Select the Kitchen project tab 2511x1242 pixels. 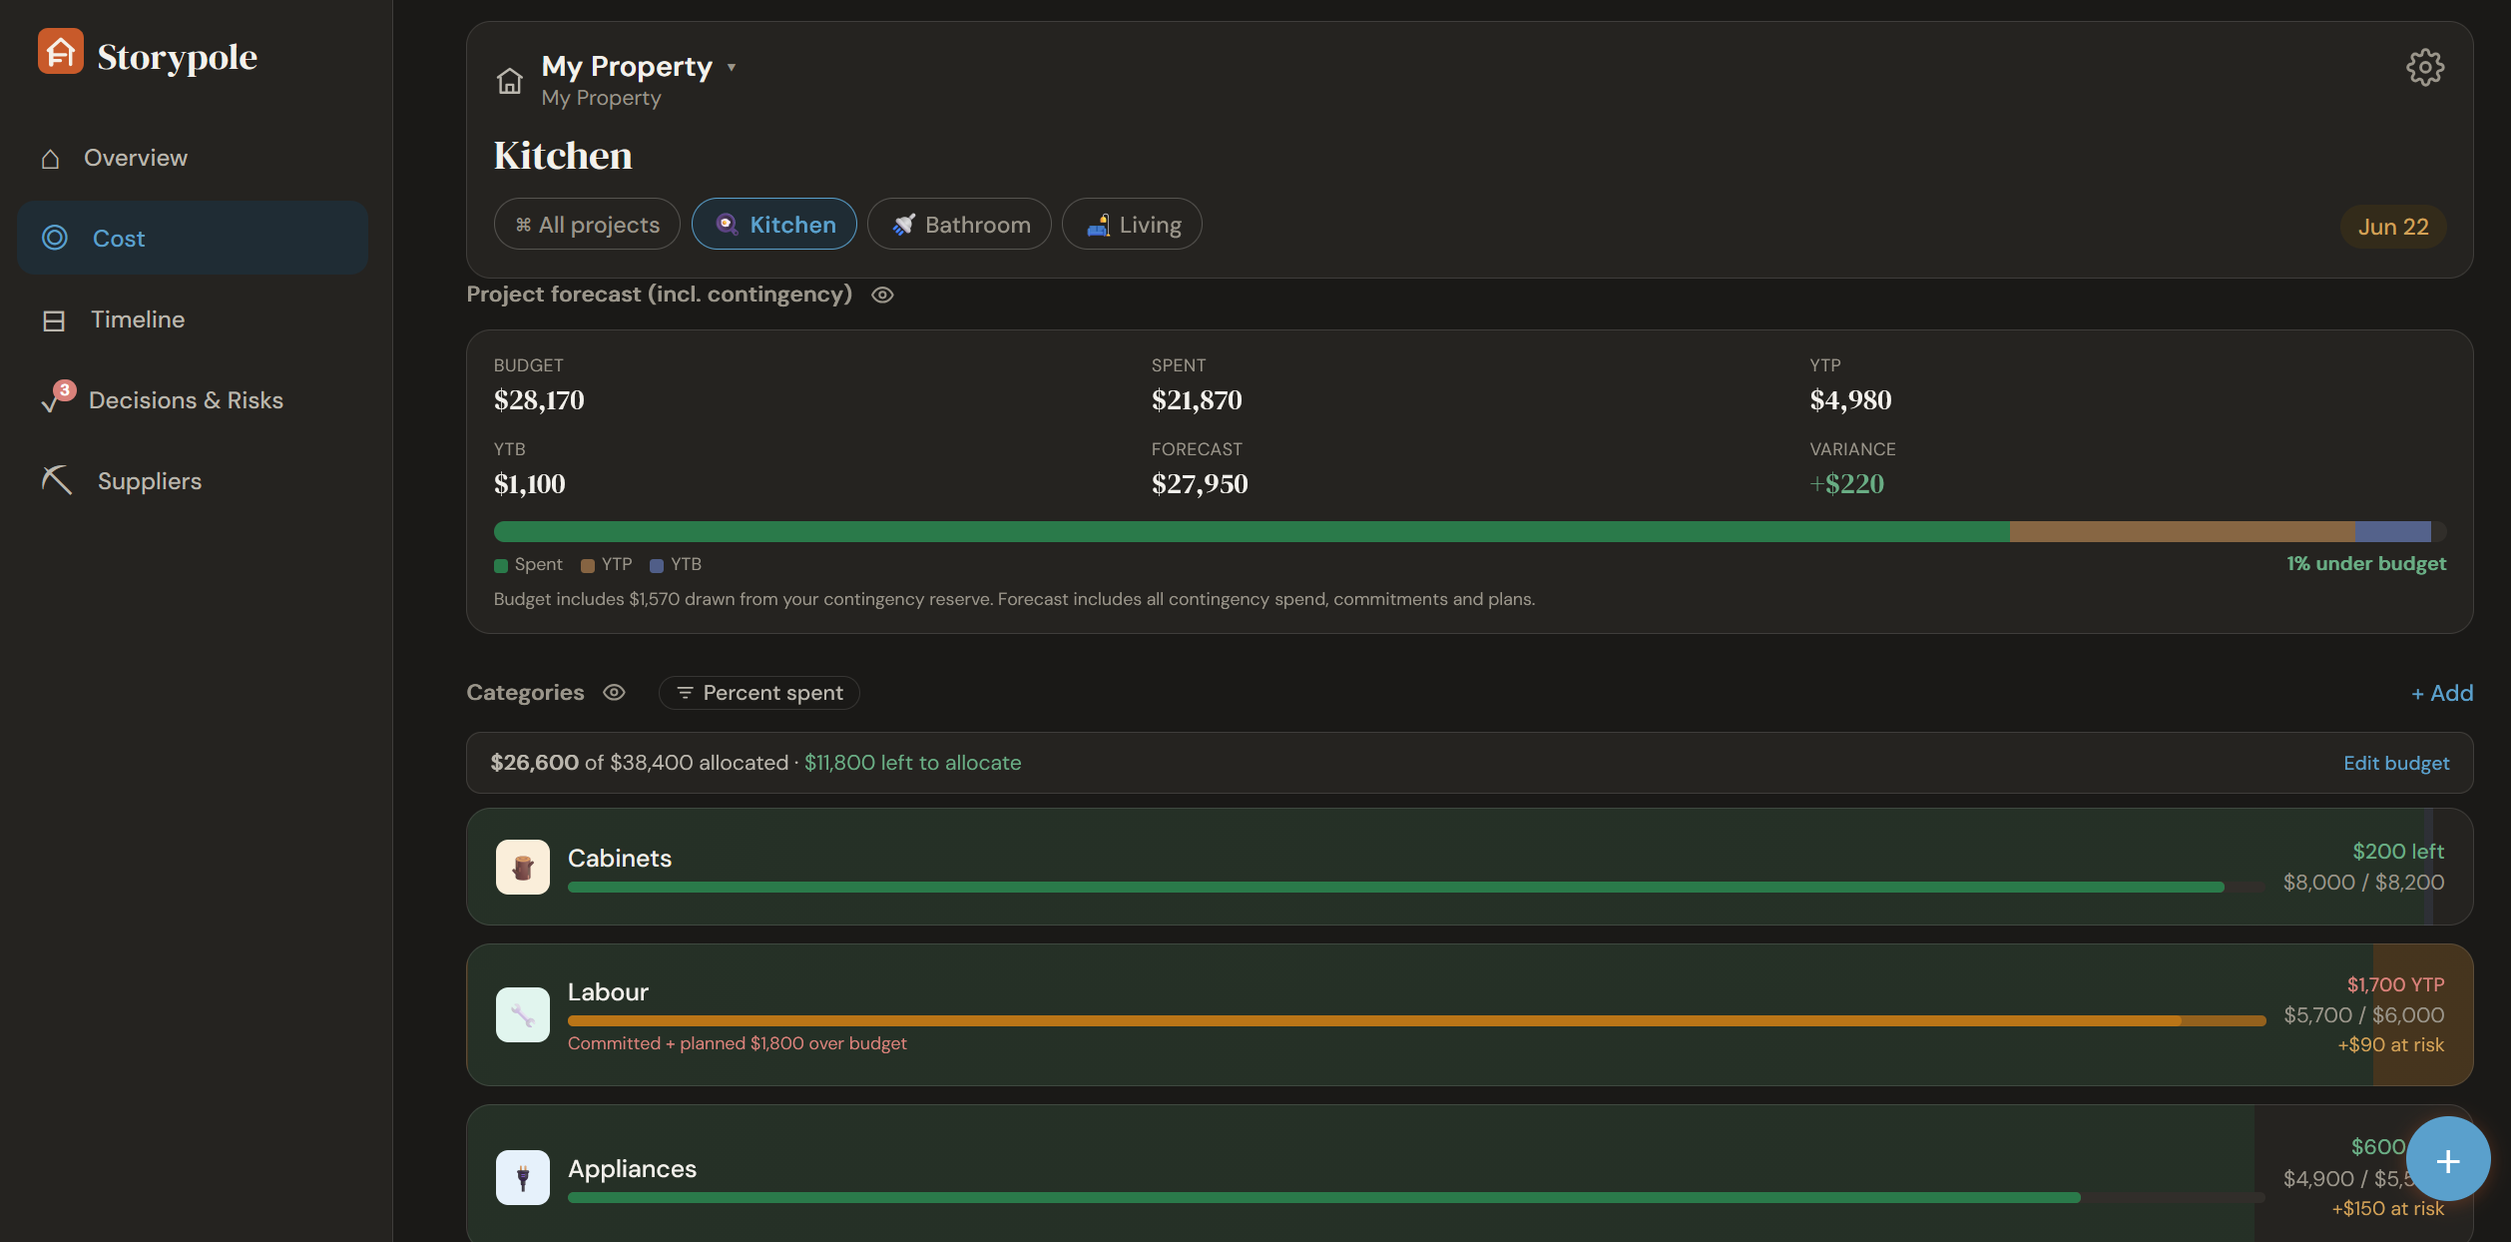click(774, 224)
